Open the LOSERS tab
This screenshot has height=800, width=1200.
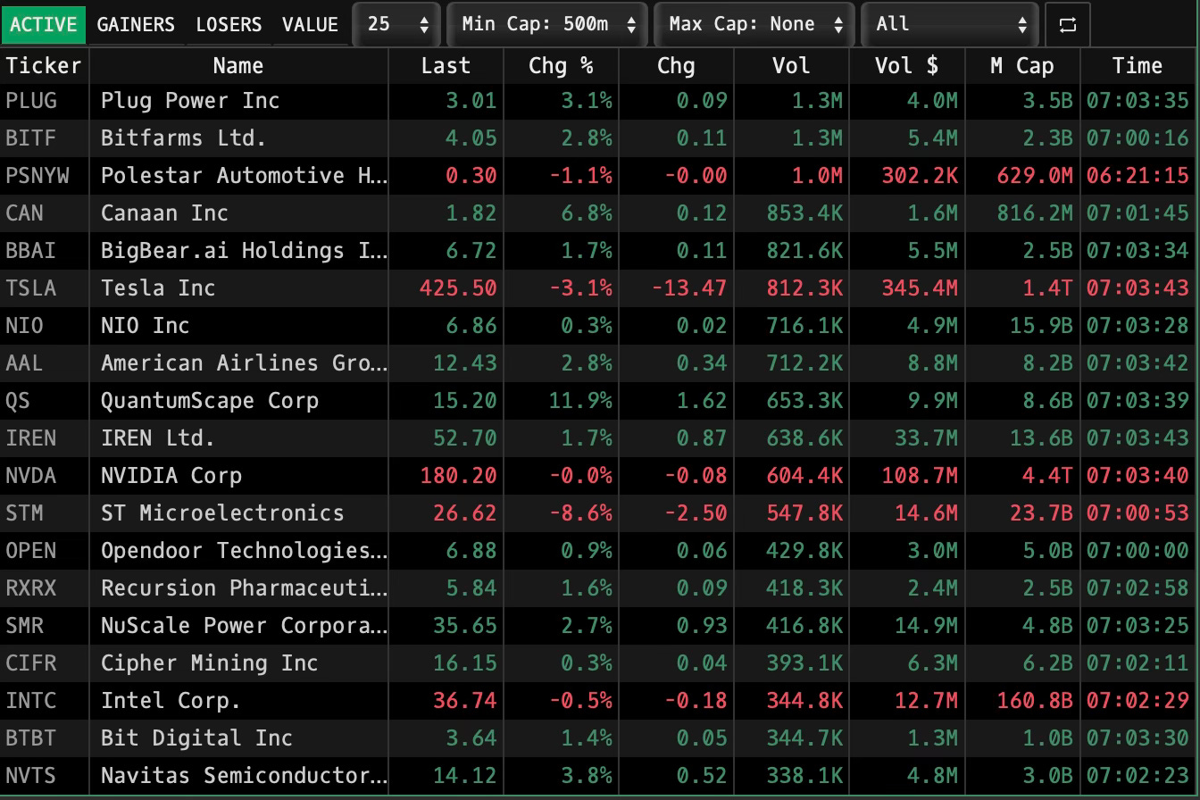pos(229,24)
